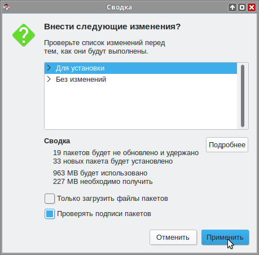This screenshot has height=255, width=259.
Task: Open details with the Подробнее button
Action: coord(227,144)
